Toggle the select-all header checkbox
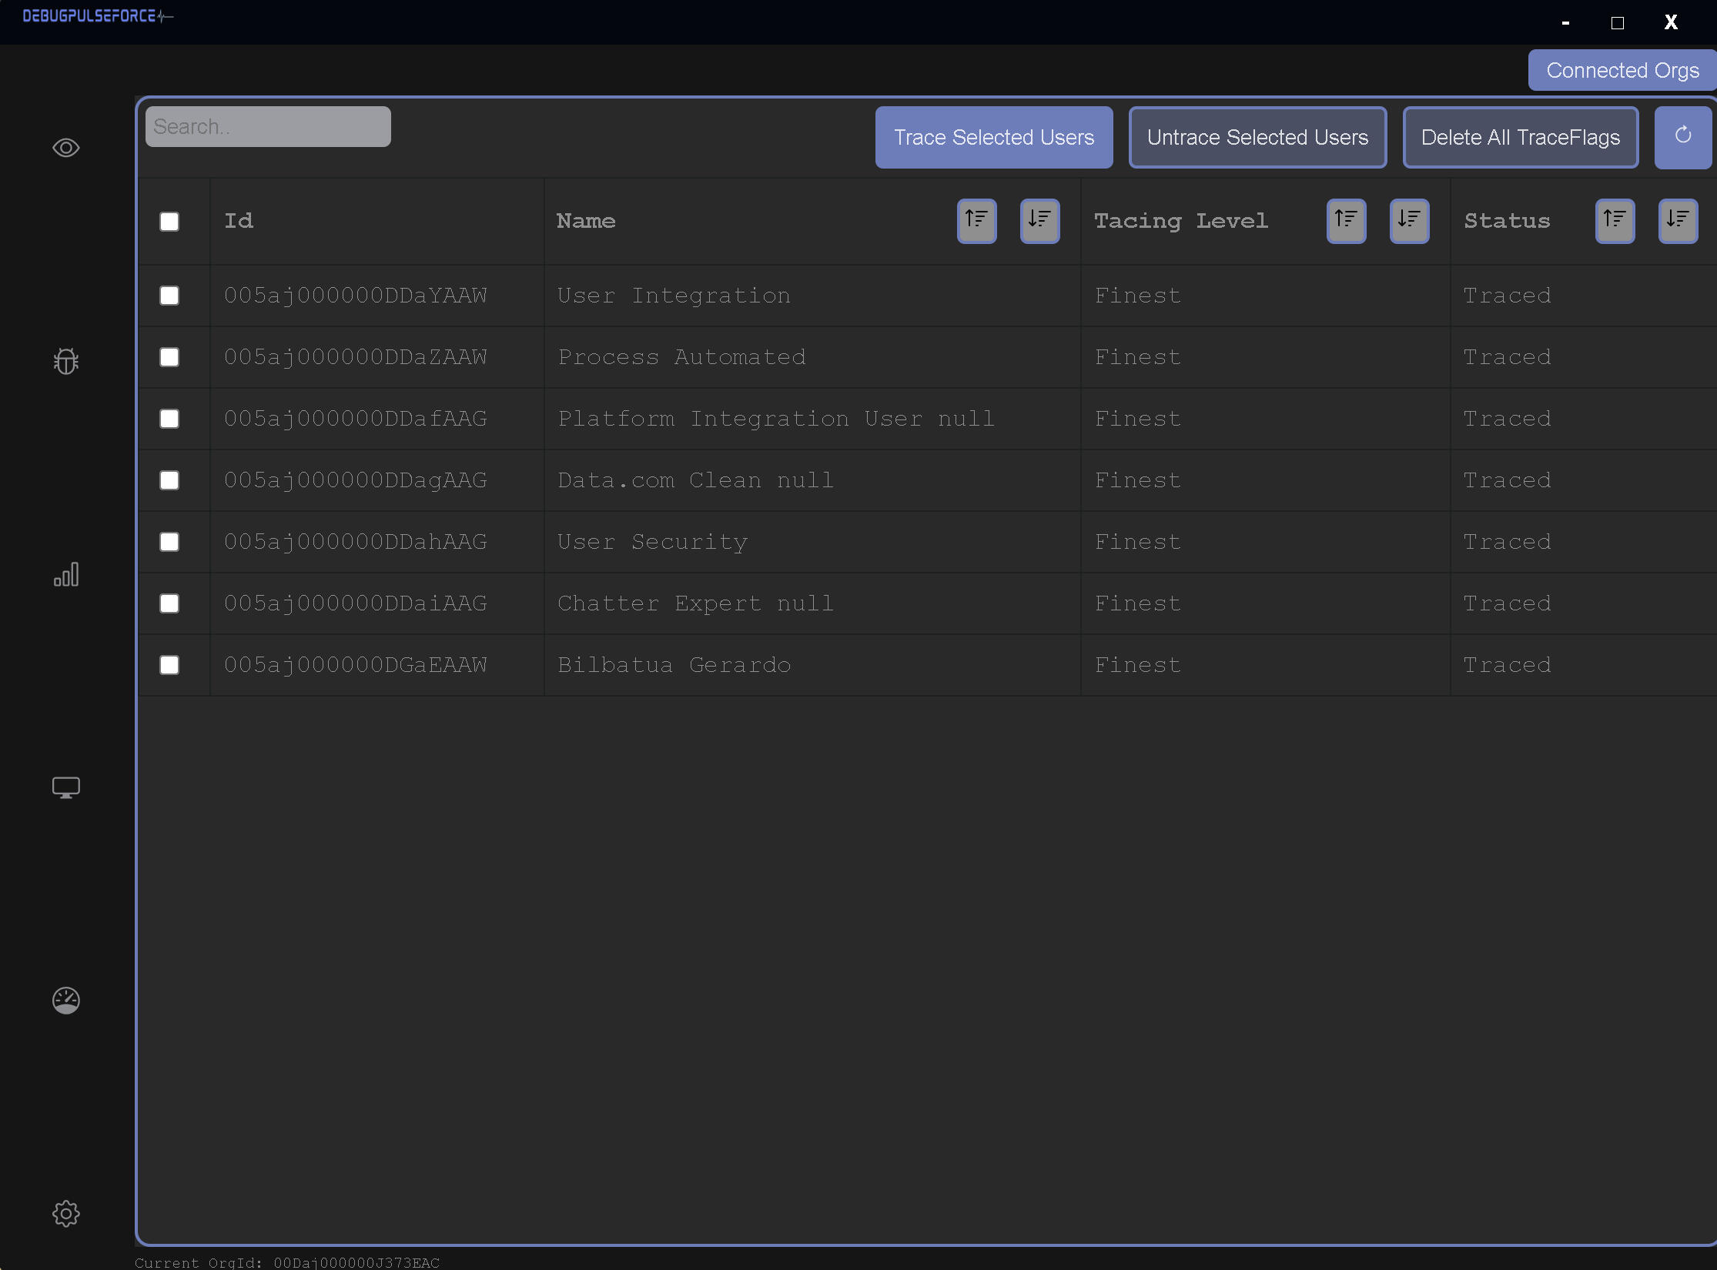1717x1270 pixels. tap(169, 222)
